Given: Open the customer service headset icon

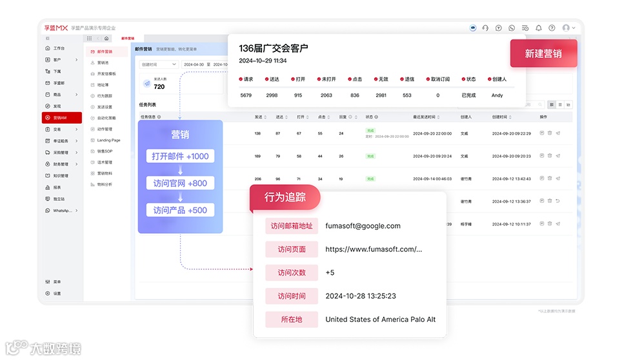Looking at the screenshot, I should pos(485,28).
